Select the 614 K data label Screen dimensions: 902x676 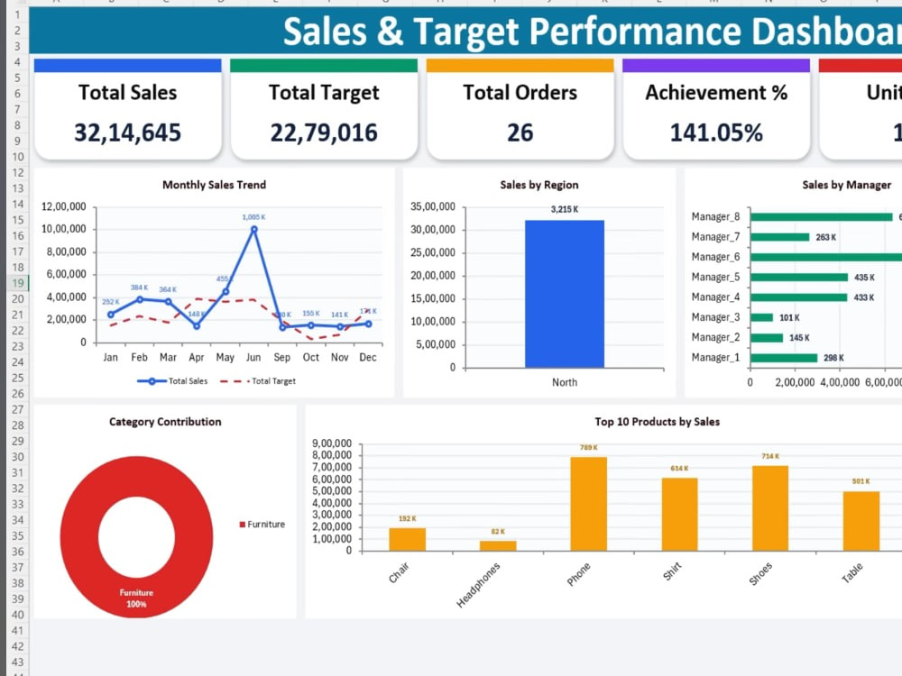click(x=679, y=469)
